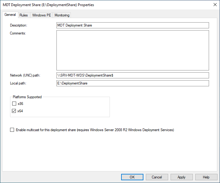220x183 pixels.
Task: Click the Local path label
Action: tap(18, 83)
